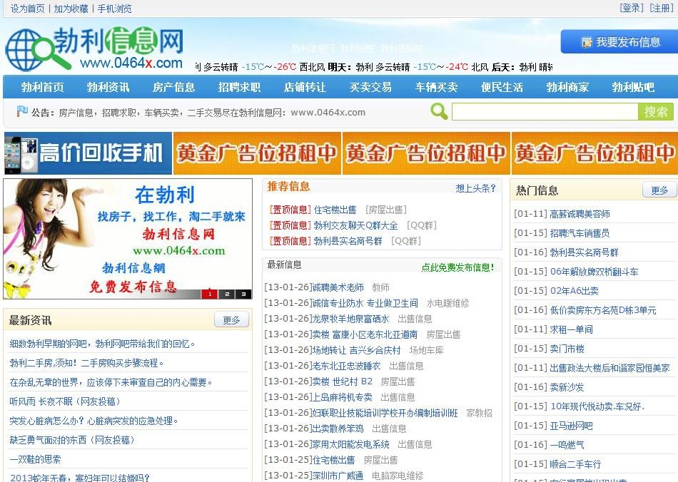Click the 我要发布信息 button
The width and height of the screenshot is (678, 482).
pos(619,42)
